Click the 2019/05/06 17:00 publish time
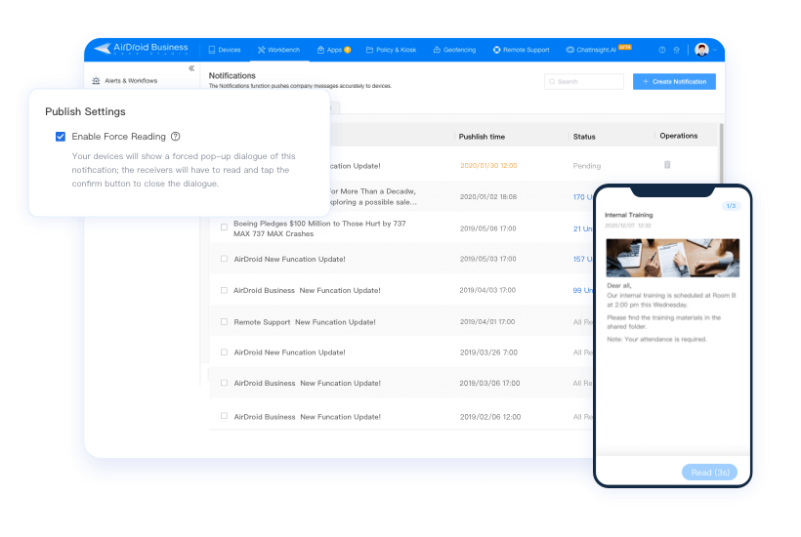This screenshot has width=801, height=537. pyautogui.click(x=487, y=228)
